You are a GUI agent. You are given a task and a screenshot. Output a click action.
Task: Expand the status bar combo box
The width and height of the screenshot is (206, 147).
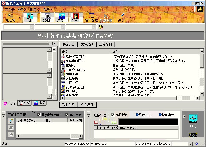coord(191,144)
